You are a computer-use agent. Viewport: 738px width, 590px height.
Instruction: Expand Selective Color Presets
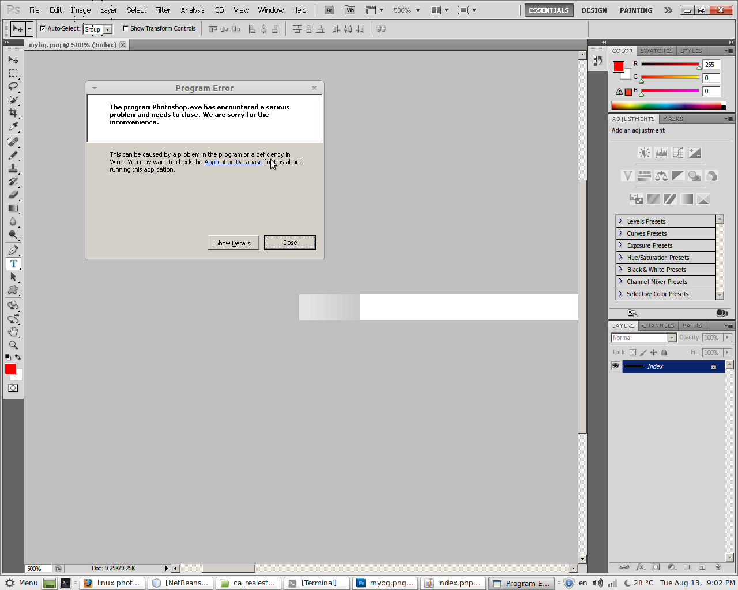(x=620, y=294)
